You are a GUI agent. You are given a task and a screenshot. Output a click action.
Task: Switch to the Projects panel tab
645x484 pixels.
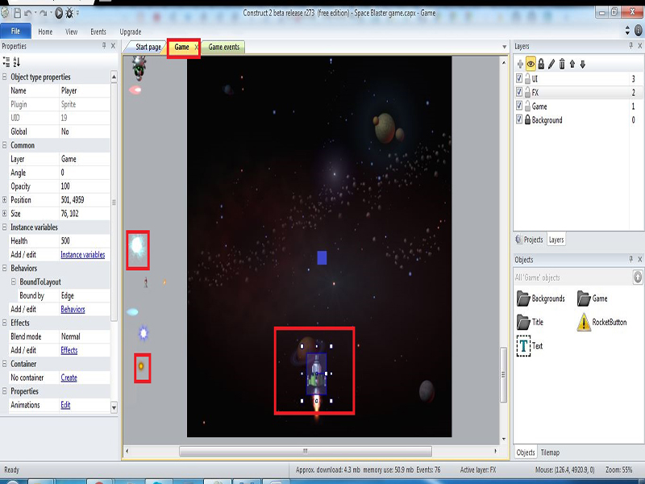click(530, 240)
